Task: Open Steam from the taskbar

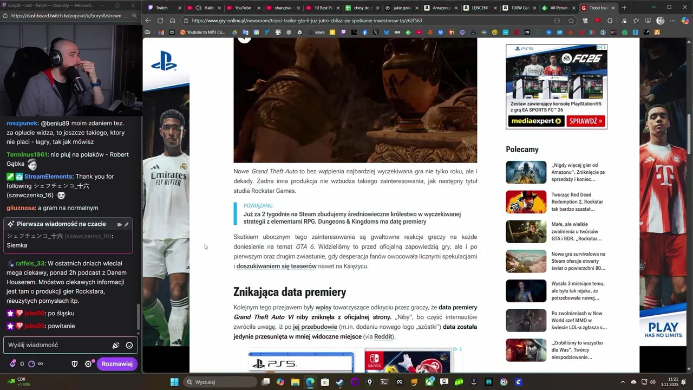Action: coord(339,382)
